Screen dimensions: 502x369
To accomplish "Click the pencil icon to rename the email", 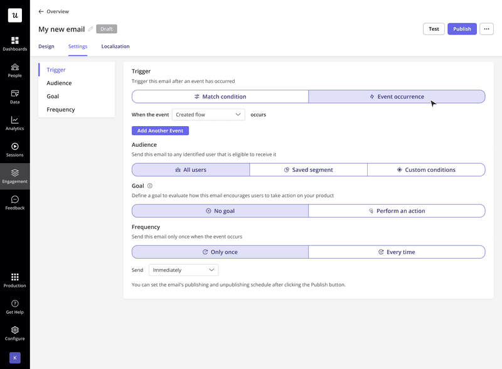I will [89, 29].
